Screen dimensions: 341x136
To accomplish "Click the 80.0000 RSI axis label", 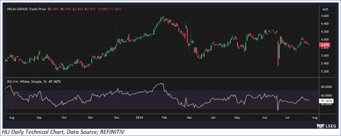I will (326, 87).
